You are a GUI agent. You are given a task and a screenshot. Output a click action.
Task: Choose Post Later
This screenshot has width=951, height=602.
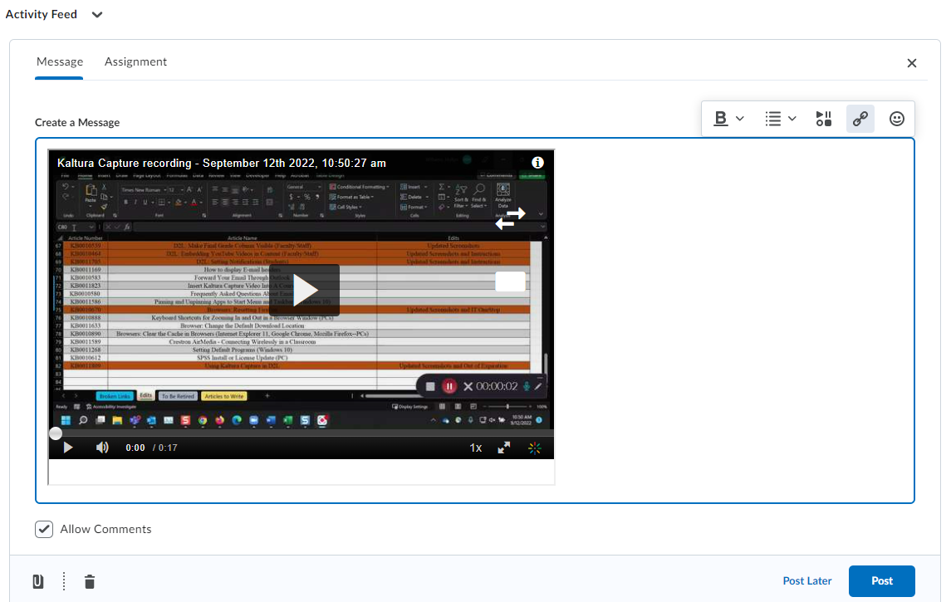tap(806, 581)
